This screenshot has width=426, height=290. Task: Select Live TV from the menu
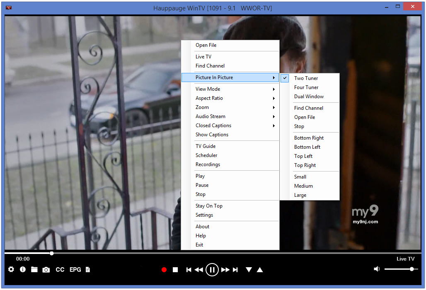coord(203,56)
